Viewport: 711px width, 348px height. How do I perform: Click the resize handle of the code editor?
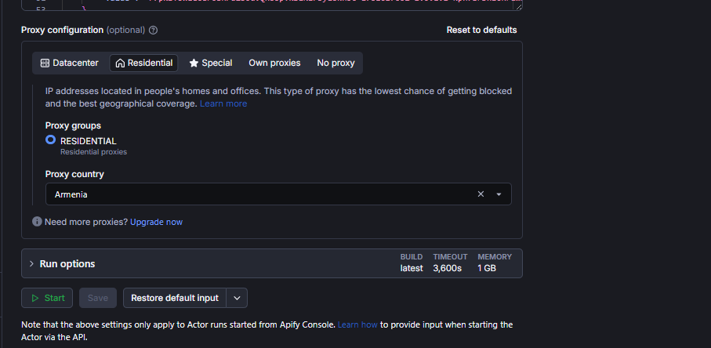pos(518,6)
